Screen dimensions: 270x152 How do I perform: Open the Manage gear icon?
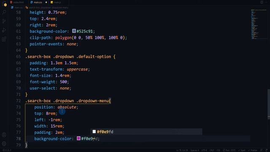pyautogui.click(x=4, y=144)
